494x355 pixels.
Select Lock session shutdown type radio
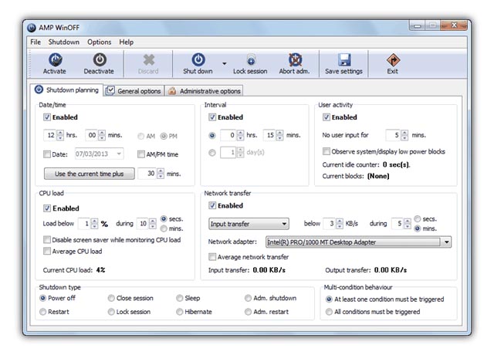coord(111,312)
